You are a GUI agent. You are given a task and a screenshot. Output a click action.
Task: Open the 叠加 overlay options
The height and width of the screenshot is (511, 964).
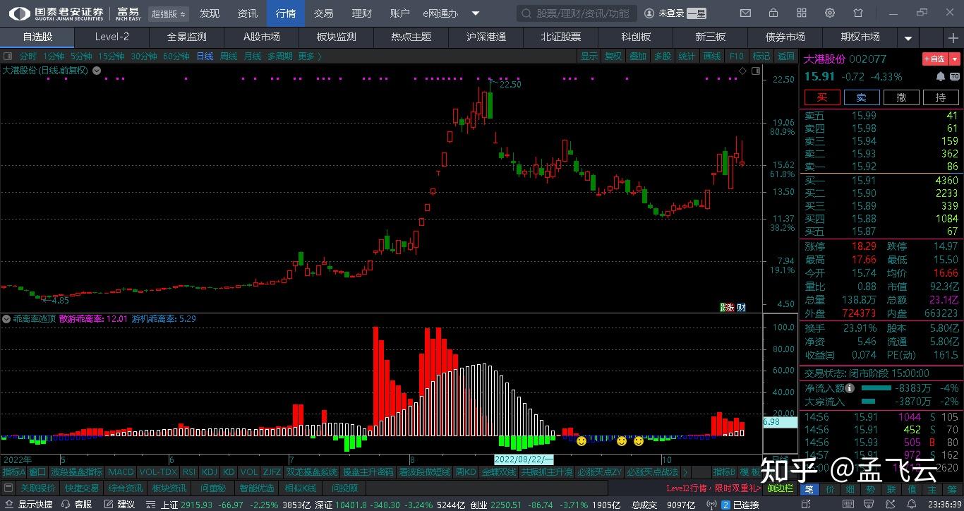(638, 56)
